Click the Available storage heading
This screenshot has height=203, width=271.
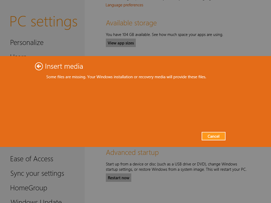pos(131,23)
